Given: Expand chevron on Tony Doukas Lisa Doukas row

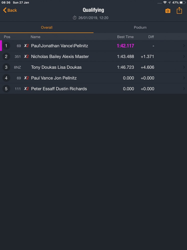Looking at the screenshot, I should click(x=184, y=67).
